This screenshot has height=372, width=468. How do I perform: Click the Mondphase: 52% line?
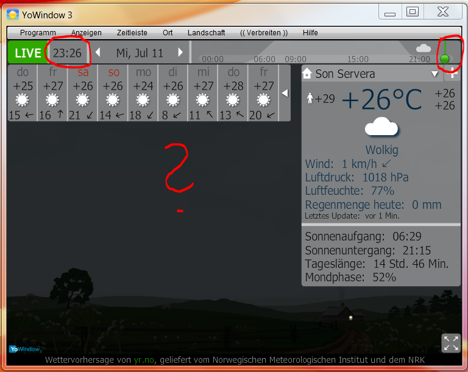[350, 277]
